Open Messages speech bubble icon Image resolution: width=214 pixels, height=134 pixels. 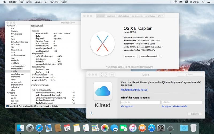(114, 128)
